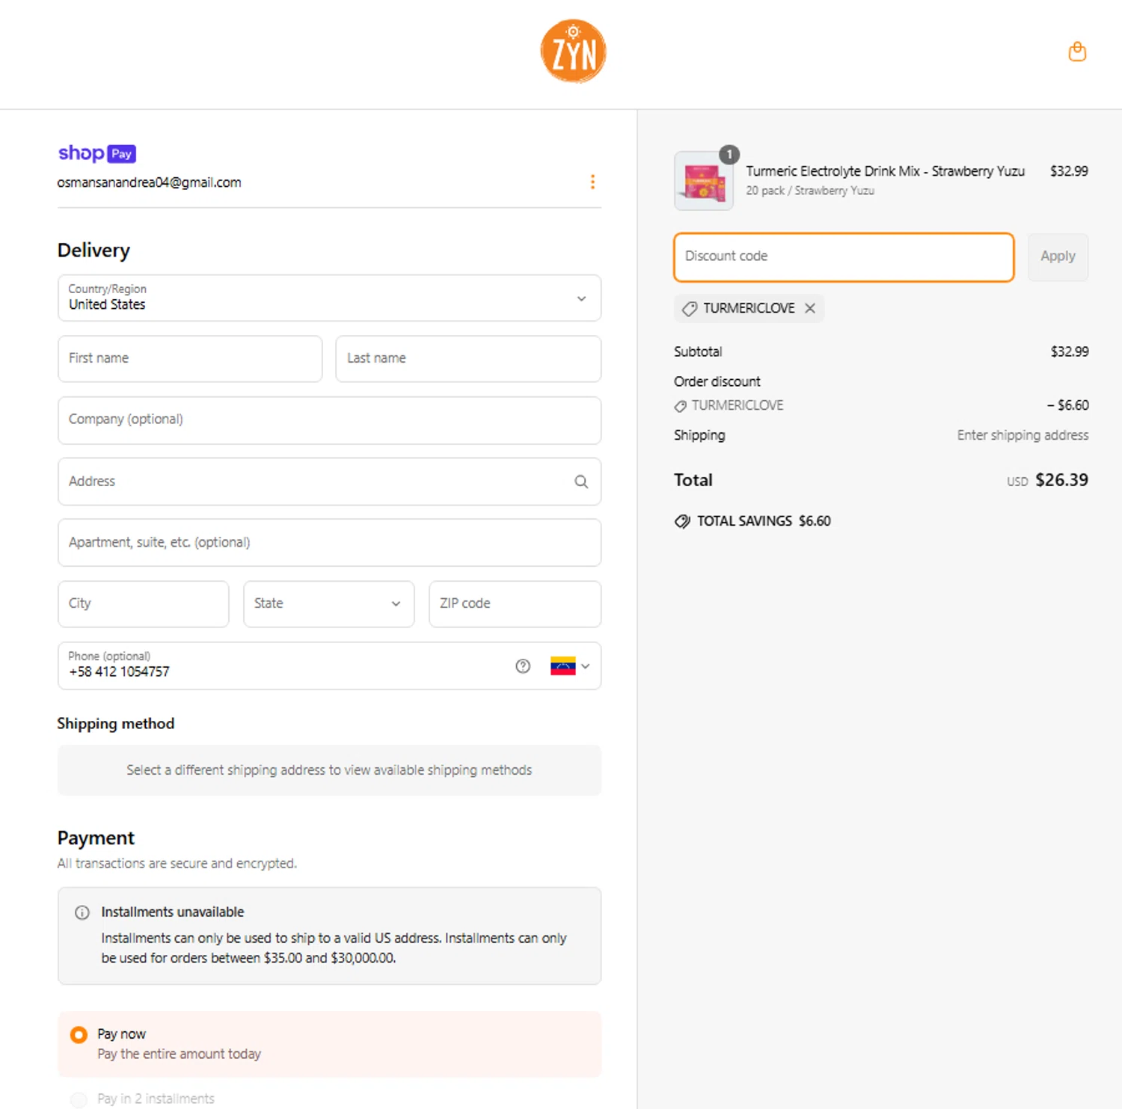
Task: Remove the TURMERICLOVE discount tag
Action: point(810,308)
